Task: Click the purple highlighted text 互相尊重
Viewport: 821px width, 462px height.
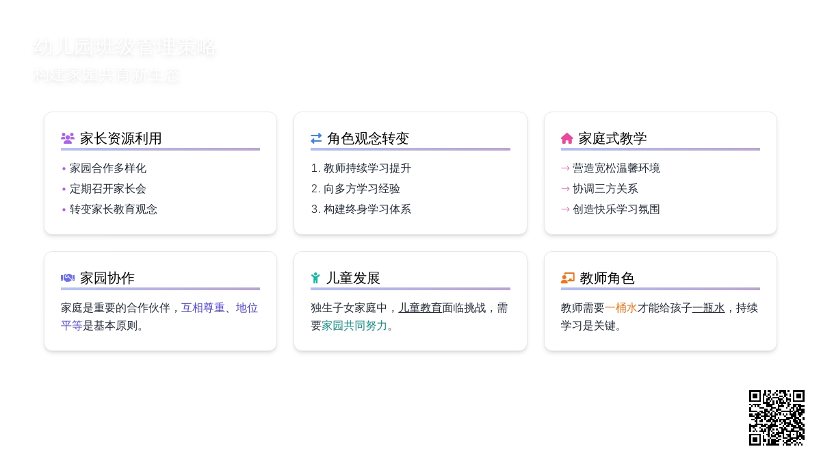Action: click(x=203, y=308)
